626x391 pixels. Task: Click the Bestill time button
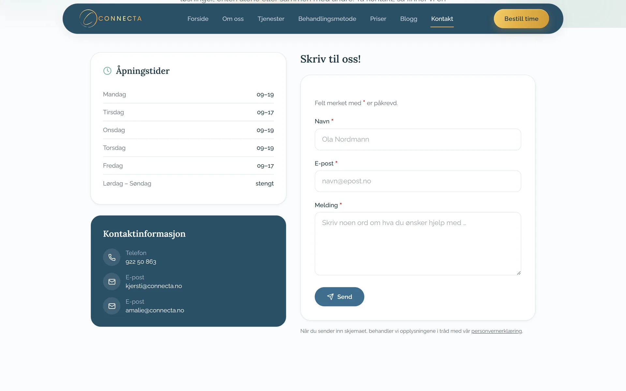(521, 19)
